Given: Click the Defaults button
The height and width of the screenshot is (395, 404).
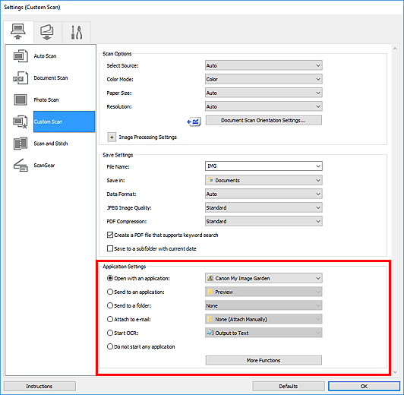Looking at the screenshot, I should pyautogui.click(x=289, y=386).
